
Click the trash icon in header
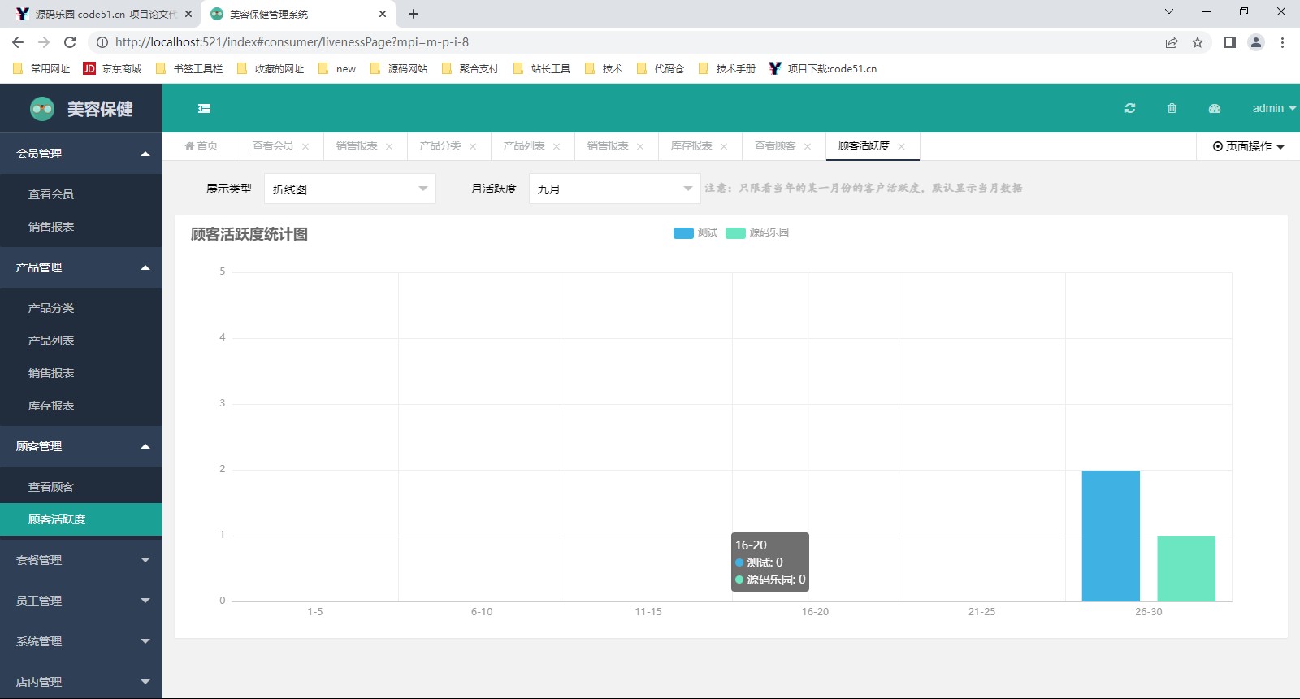pos(1172,108)
